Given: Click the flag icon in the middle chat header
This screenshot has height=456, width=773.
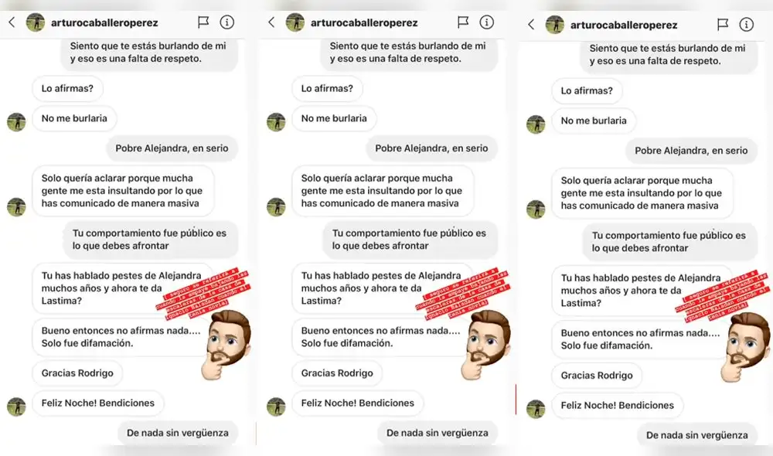Looking at the screenshot, I should pos(463,22).
